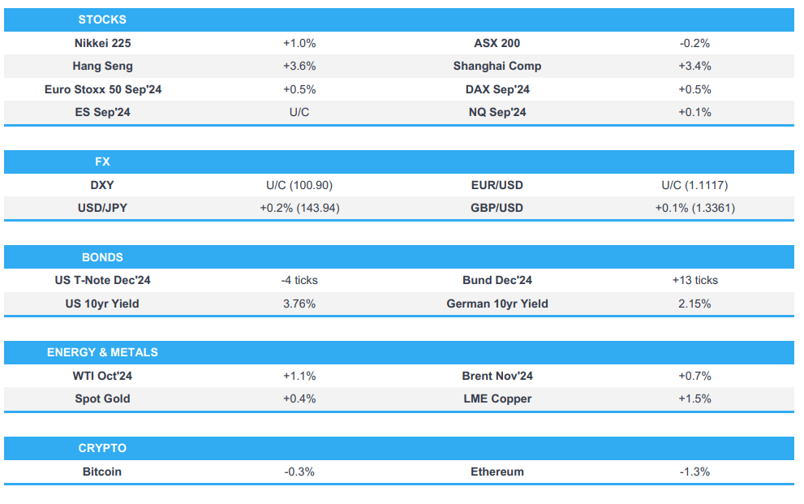
Task: Select the Bitcoin label under CRYPTO
Action: click(102, 472)
